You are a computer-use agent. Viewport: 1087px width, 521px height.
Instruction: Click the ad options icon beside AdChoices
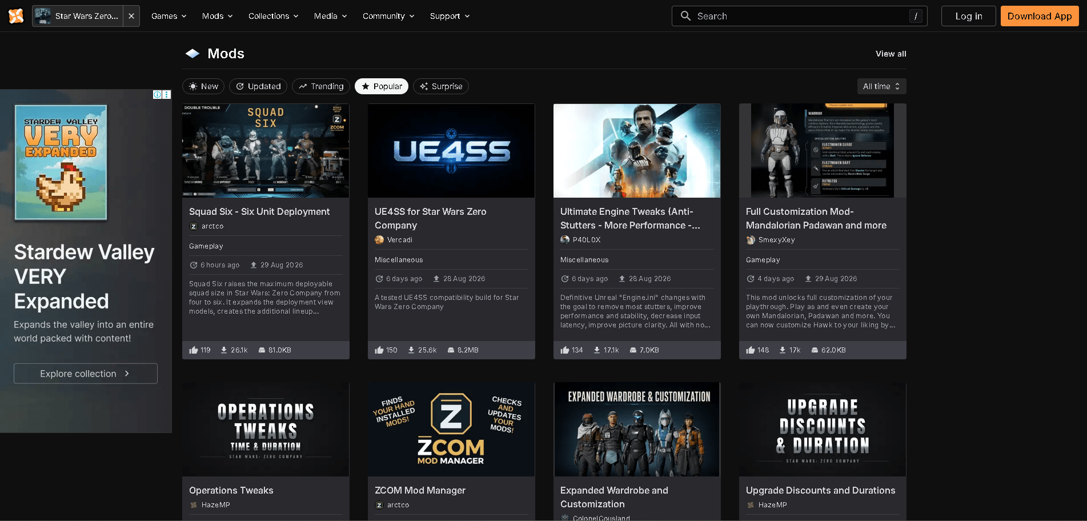click(x=166, y=94)
